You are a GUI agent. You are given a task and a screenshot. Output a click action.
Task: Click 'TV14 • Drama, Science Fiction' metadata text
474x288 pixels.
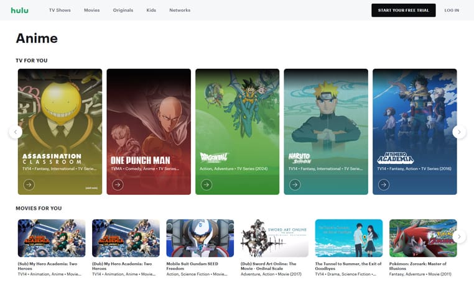345,274
